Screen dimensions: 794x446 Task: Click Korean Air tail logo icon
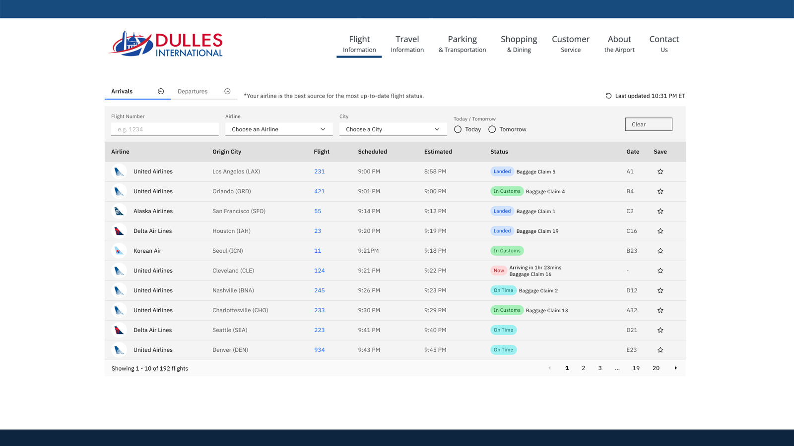[119, 251]
